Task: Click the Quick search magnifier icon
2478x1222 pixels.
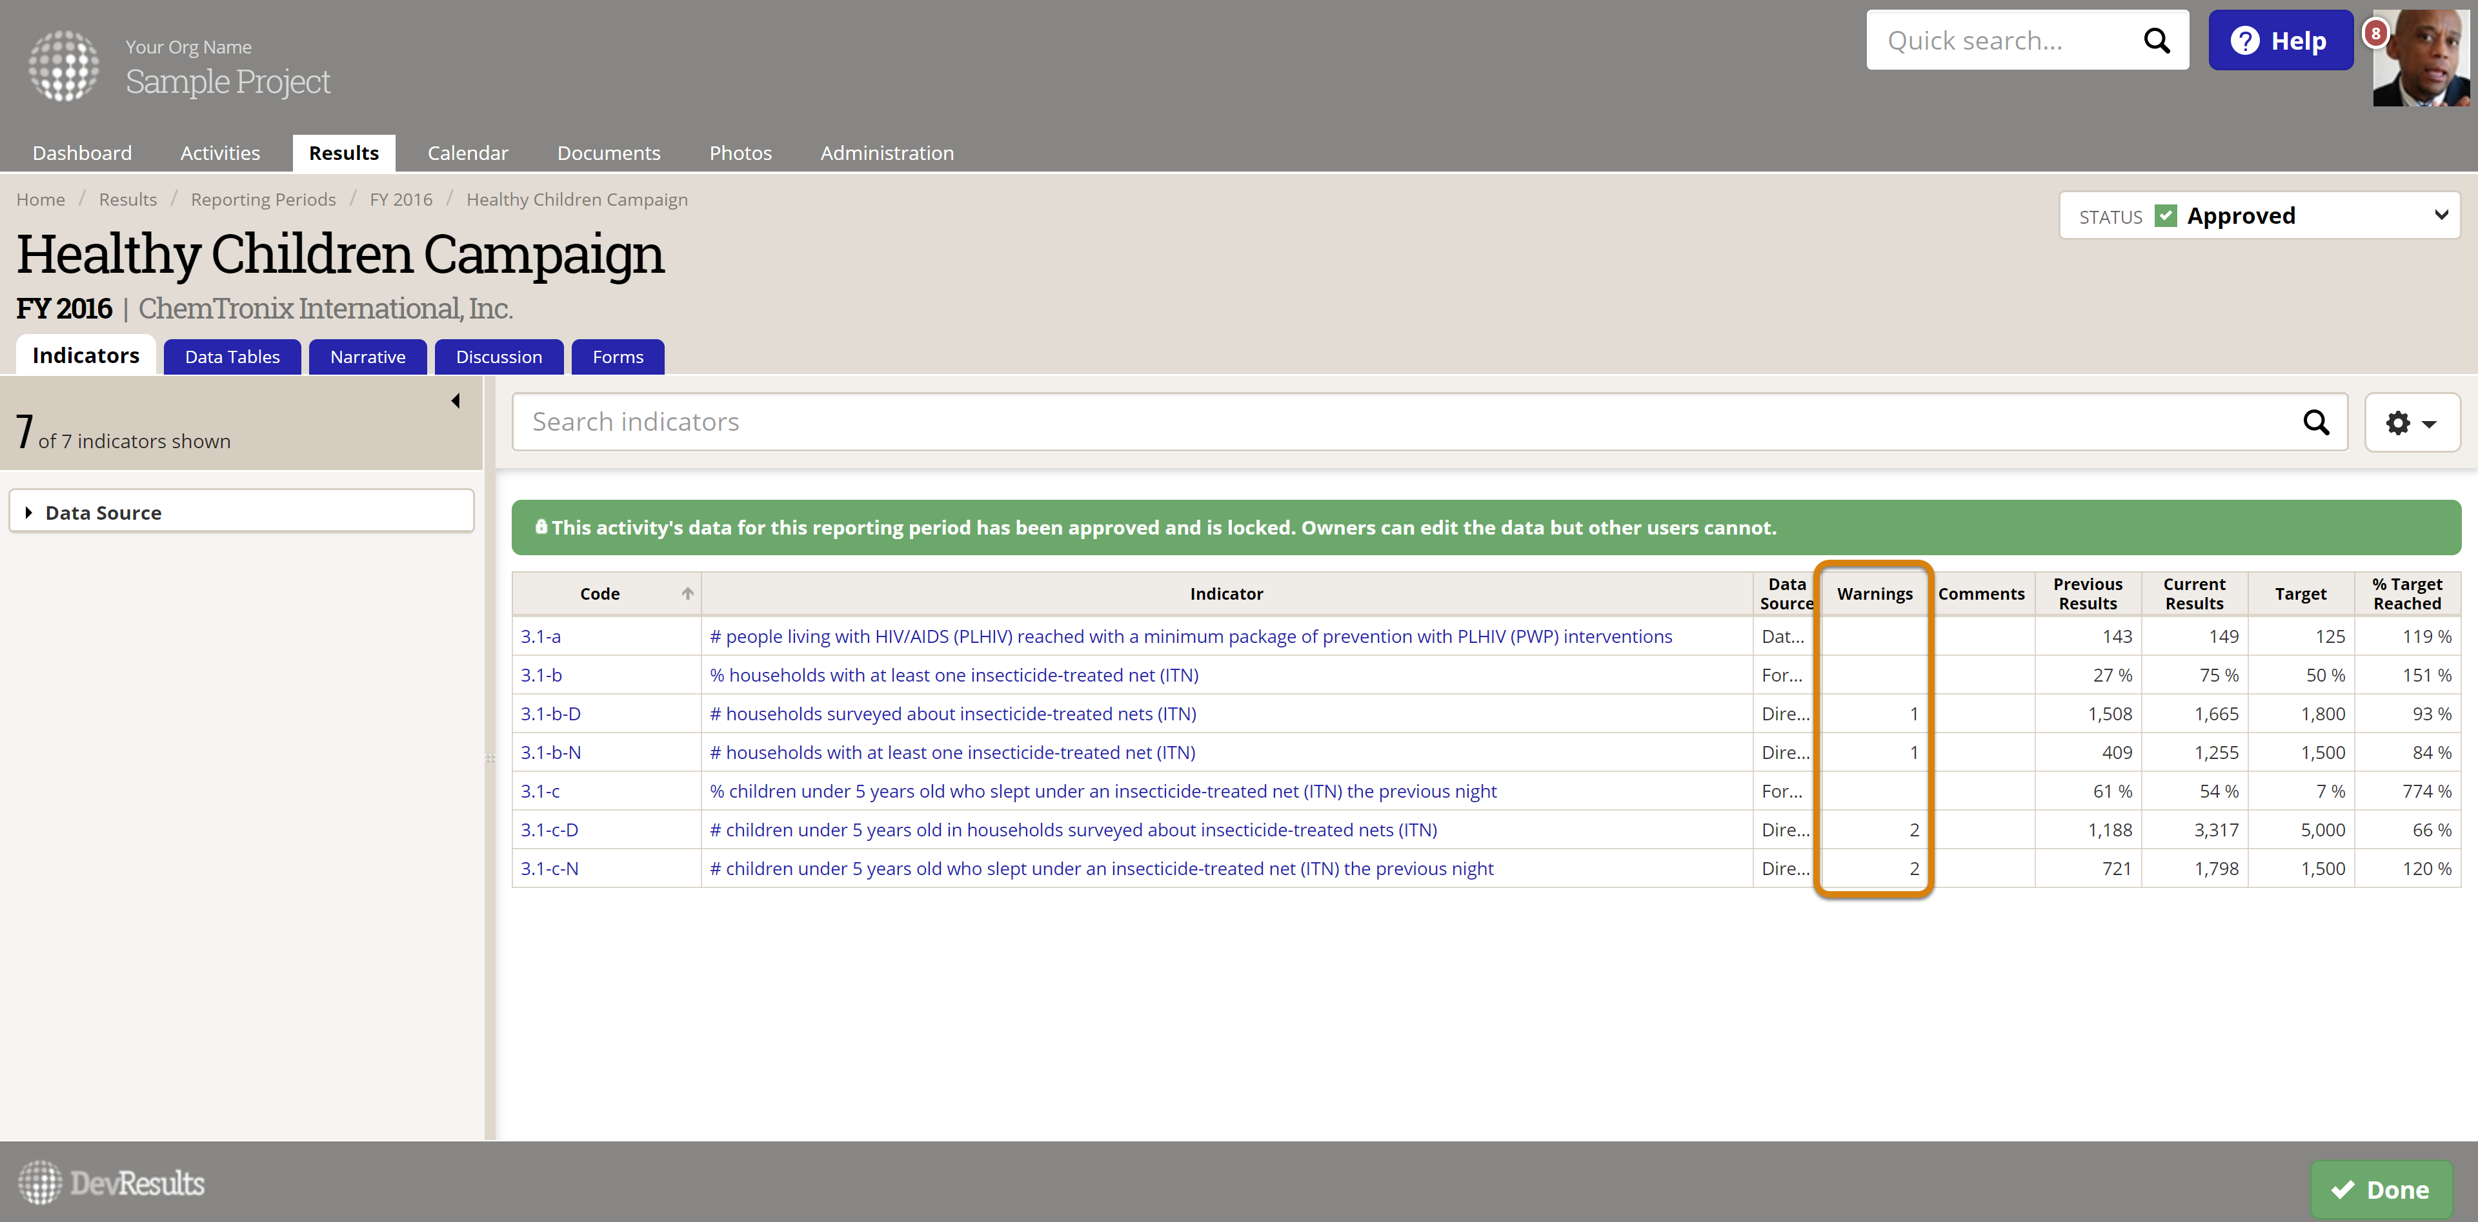Action: [2156, 41]
